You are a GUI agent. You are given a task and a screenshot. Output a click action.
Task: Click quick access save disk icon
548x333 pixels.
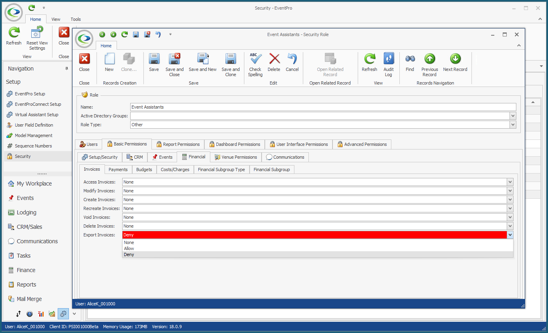pos(136,34)
